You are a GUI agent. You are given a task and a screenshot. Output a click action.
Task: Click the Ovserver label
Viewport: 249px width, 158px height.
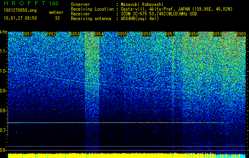(80, 4)
